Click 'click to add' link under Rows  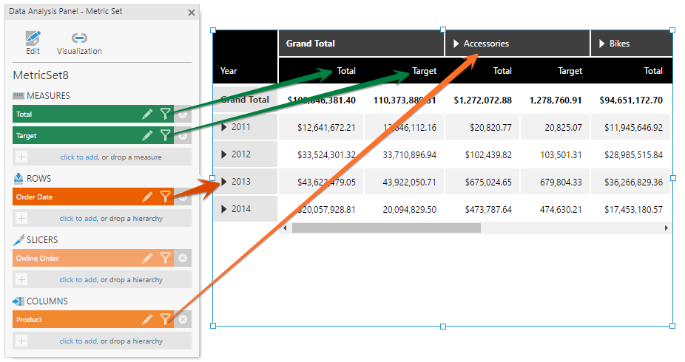(78, 218)
